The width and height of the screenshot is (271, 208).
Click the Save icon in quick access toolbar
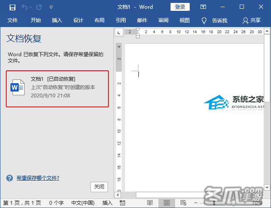click(13, 7)
